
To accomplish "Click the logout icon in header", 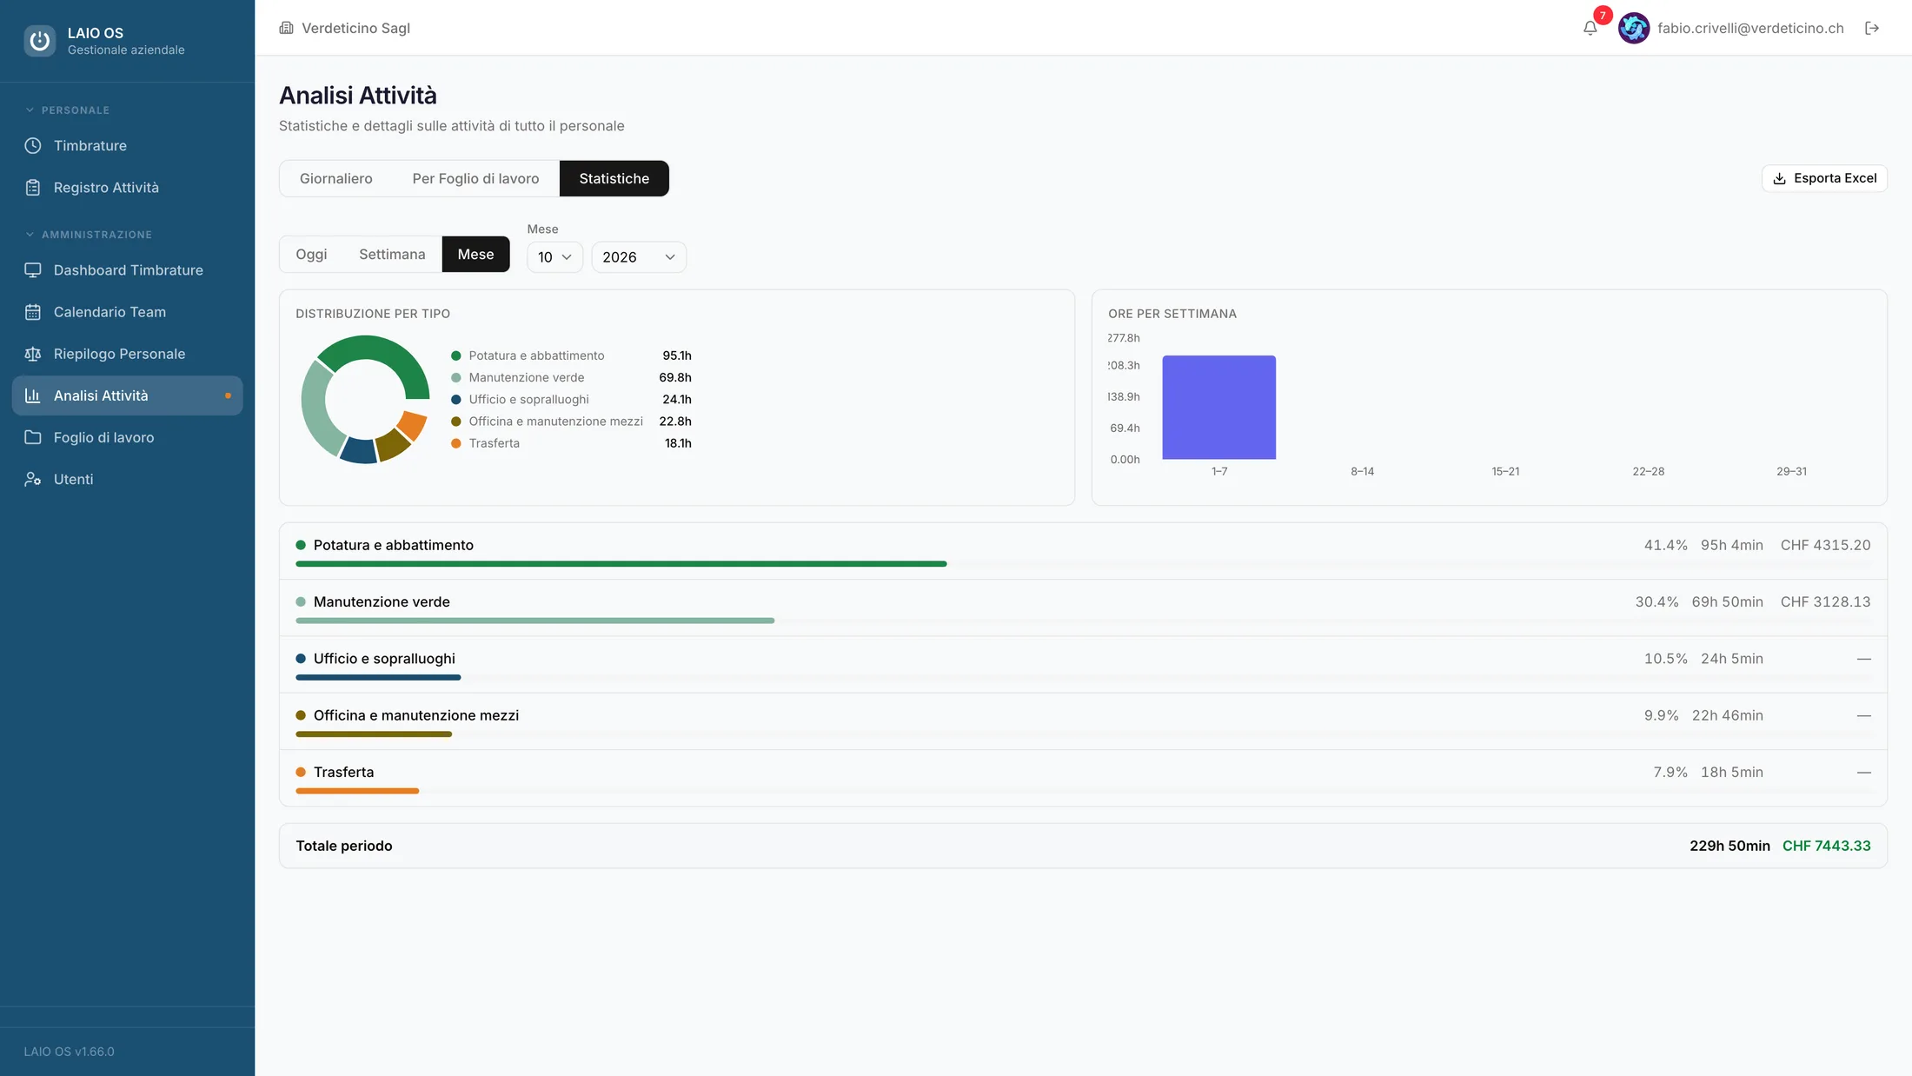I will 1872,28.
